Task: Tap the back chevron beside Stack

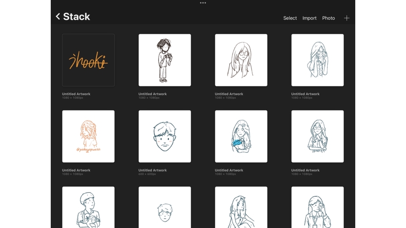Action: pyautogui.click(x=58, y=17)
